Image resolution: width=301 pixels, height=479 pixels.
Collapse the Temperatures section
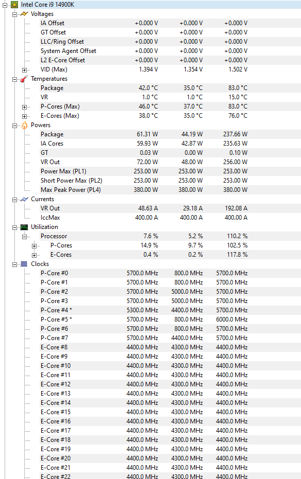(x=14, y=79)
